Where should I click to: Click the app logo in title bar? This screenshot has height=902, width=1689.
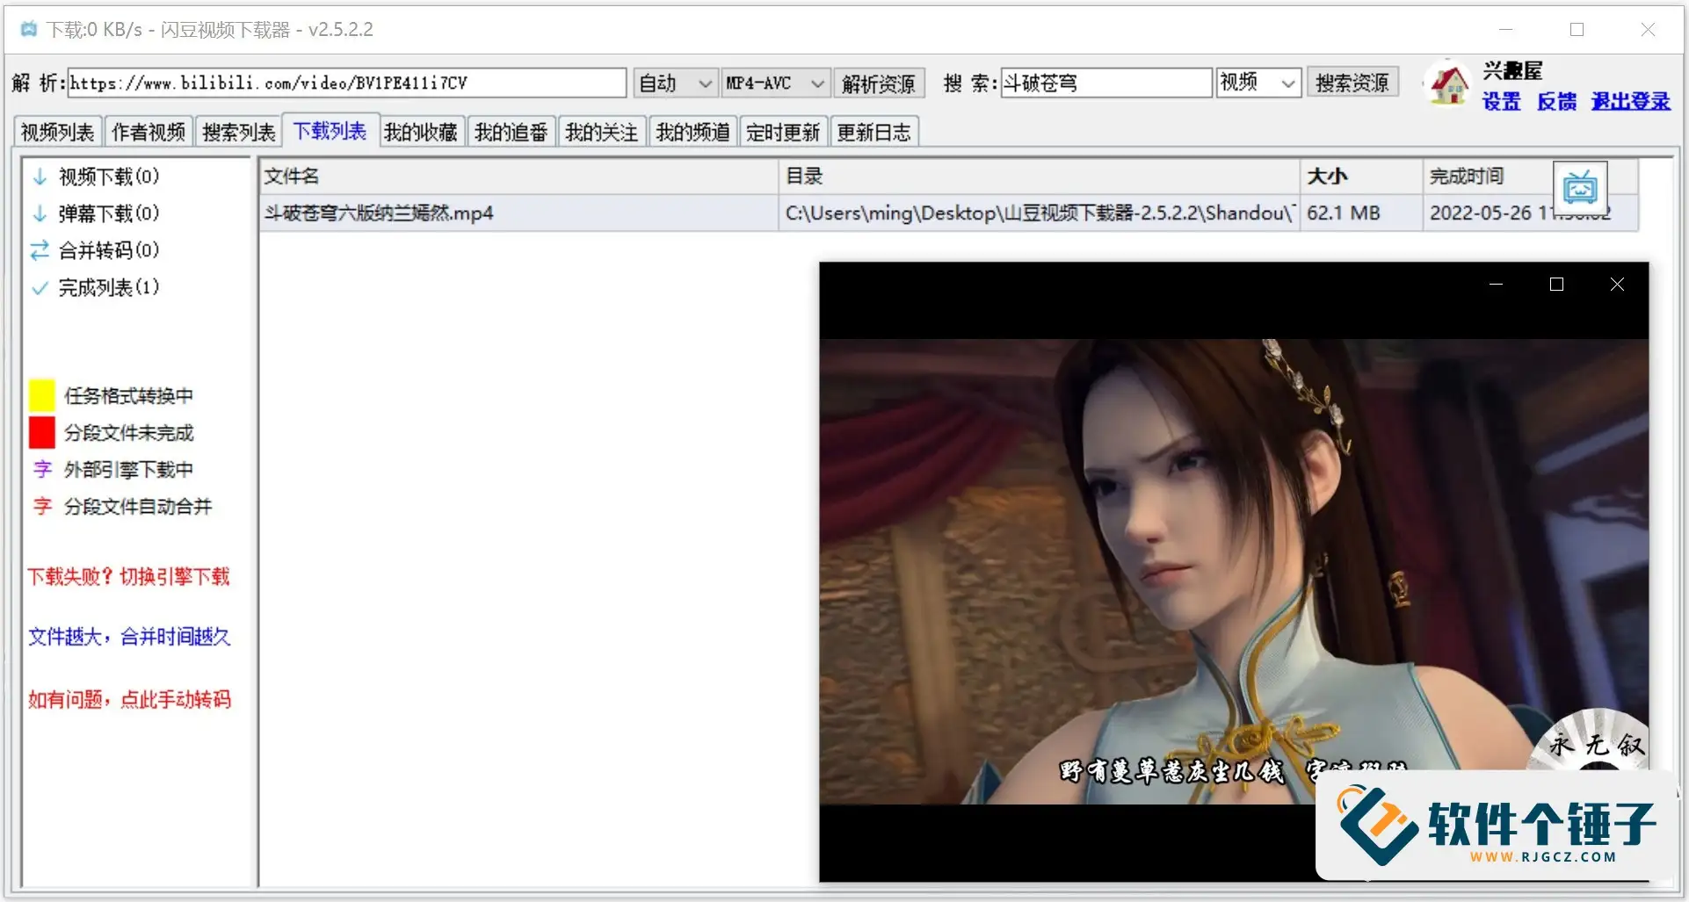click(29, 30)
